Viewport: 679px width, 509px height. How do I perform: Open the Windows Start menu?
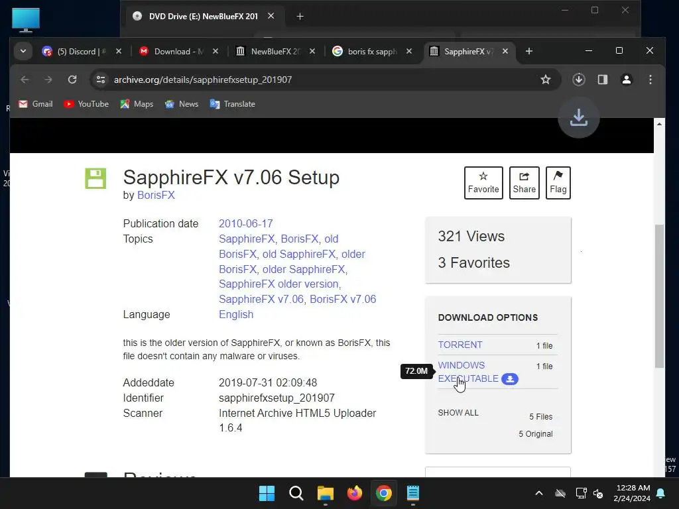pos(267,493)
